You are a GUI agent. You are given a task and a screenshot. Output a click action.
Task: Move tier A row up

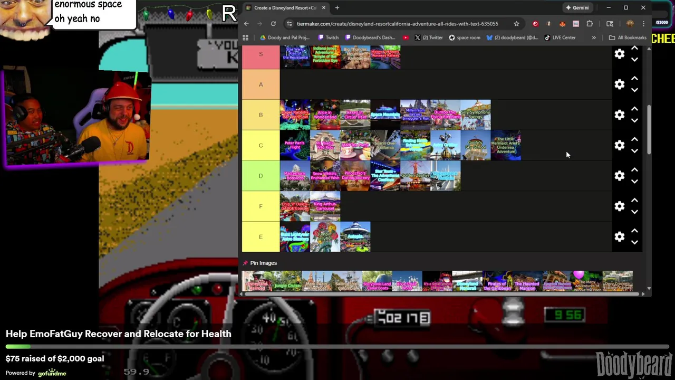coord(634,79)
